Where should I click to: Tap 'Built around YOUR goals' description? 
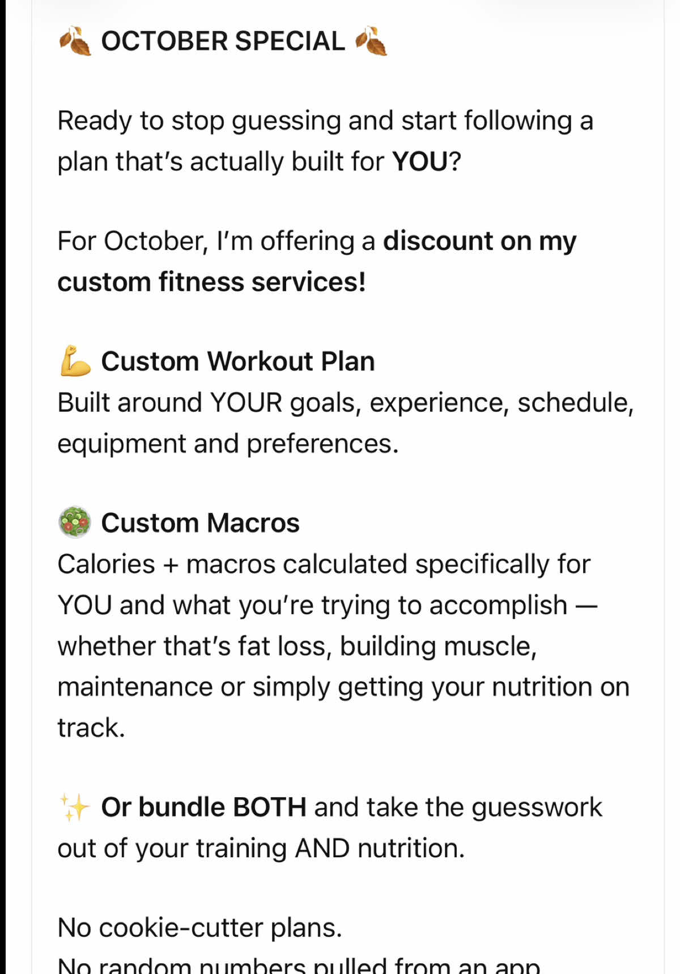tap(346, 403)
